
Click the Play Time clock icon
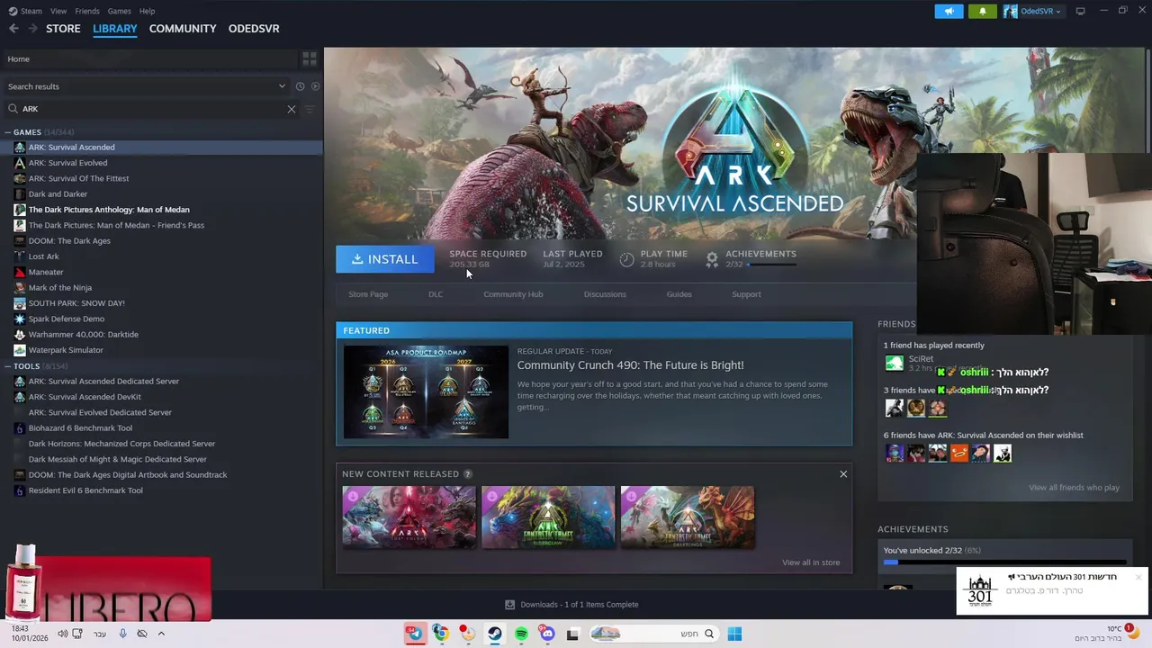(626, 259)
